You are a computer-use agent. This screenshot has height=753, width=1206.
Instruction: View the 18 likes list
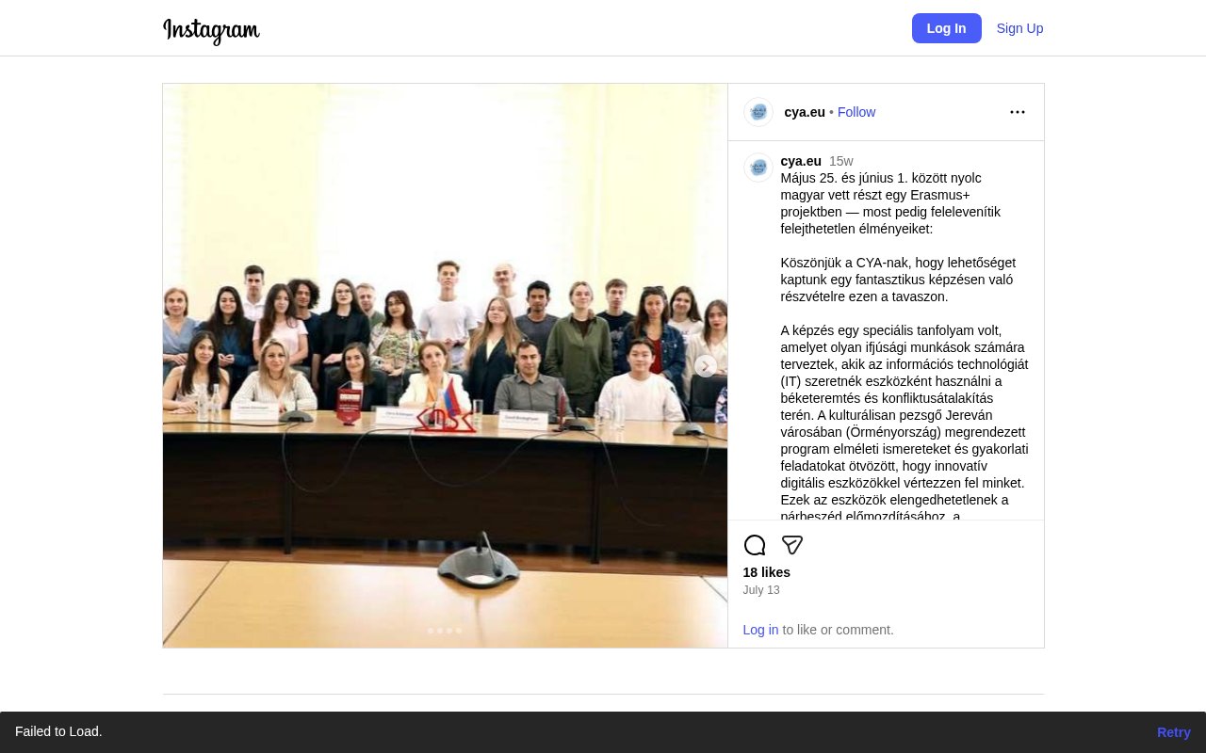click(767, 572)
